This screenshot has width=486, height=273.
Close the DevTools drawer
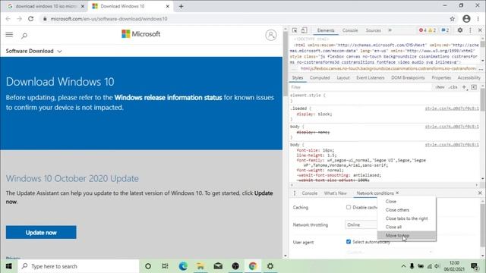pyautogui.click(x=480, y=193)
